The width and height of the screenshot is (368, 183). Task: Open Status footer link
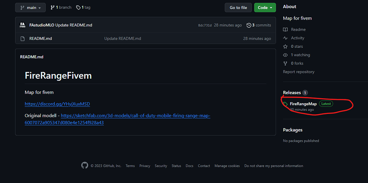pos(176,166)
